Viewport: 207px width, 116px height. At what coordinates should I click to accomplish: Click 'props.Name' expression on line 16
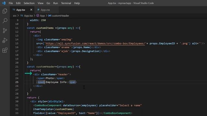(x=82, y=47)
